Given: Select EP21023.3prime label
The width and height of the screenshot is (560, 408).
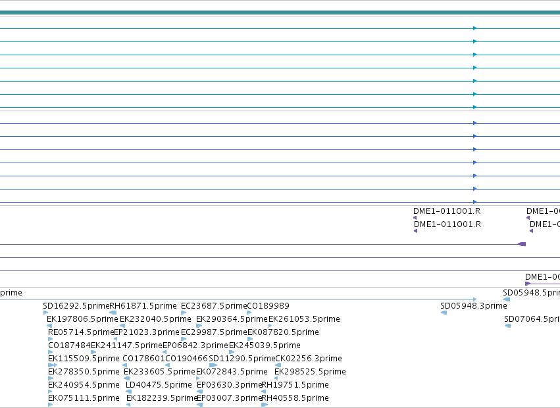Looking at the screenshot, I should pyautogui.click(x=147, y=332).
